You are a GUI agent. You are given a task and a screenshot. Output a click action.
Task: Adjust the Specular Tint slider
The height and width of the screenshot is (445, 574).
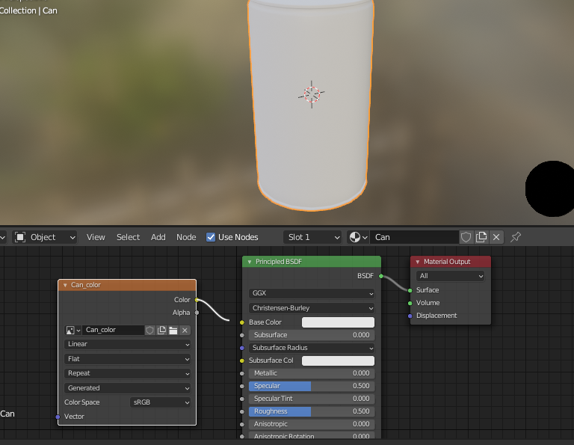coord(312,399)
